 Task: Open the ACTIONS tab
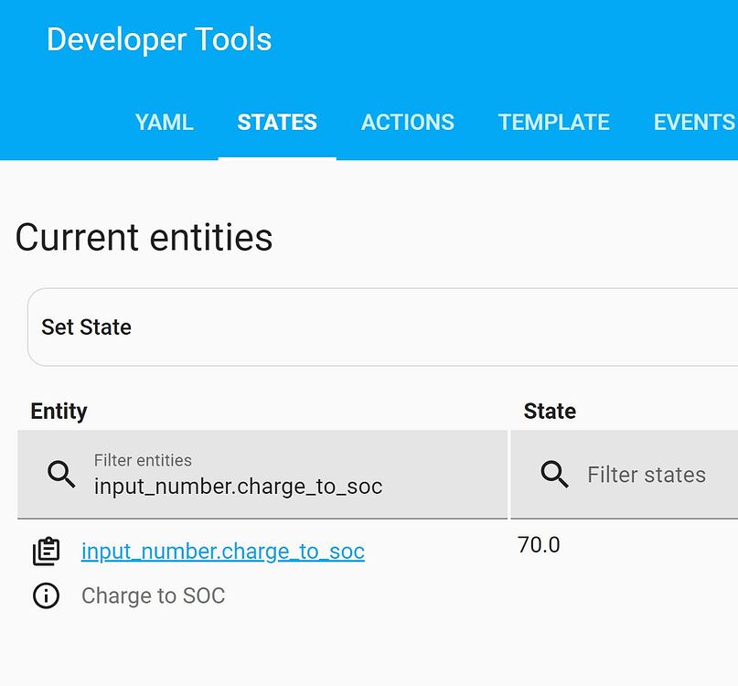point(408,123)
